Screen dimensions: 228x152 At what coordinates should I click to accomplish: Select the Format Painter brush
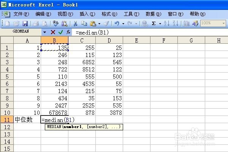pyautogui.click(x=106, y=23)
